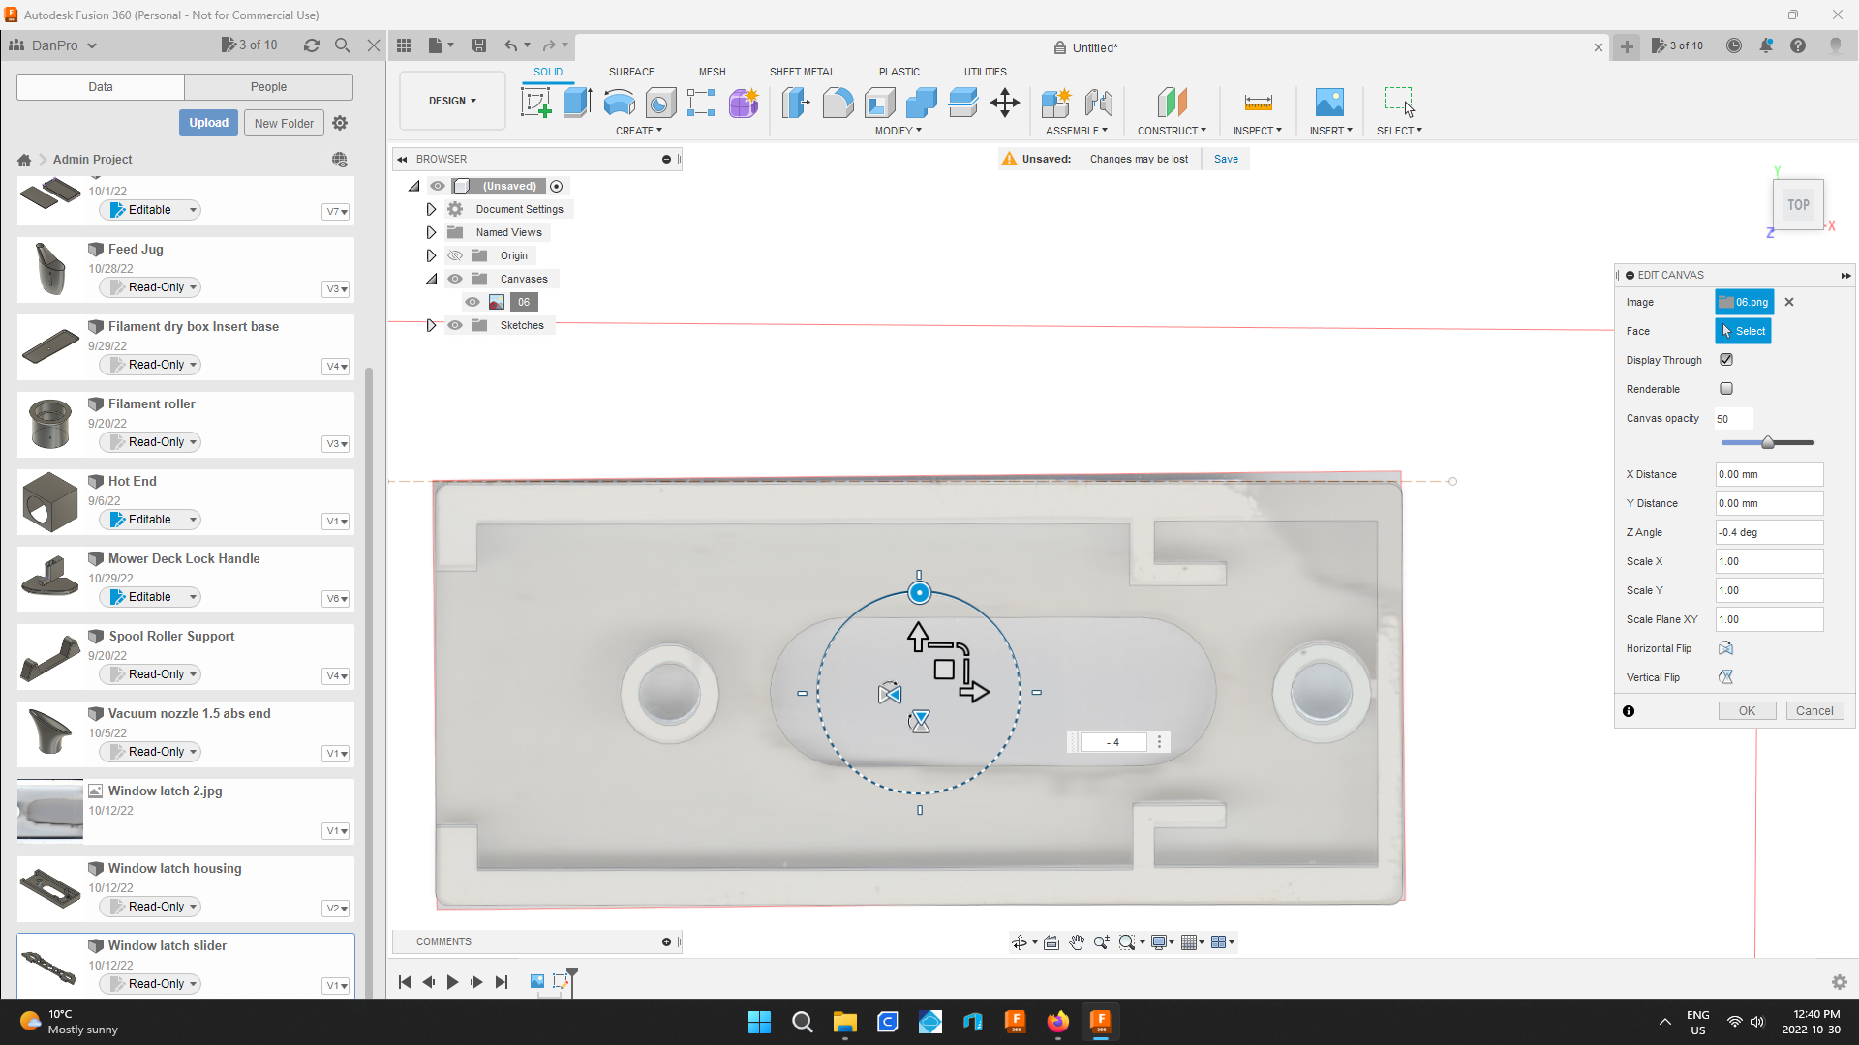
Task: Select the Create Sketch tool
Action: [535, 104]
